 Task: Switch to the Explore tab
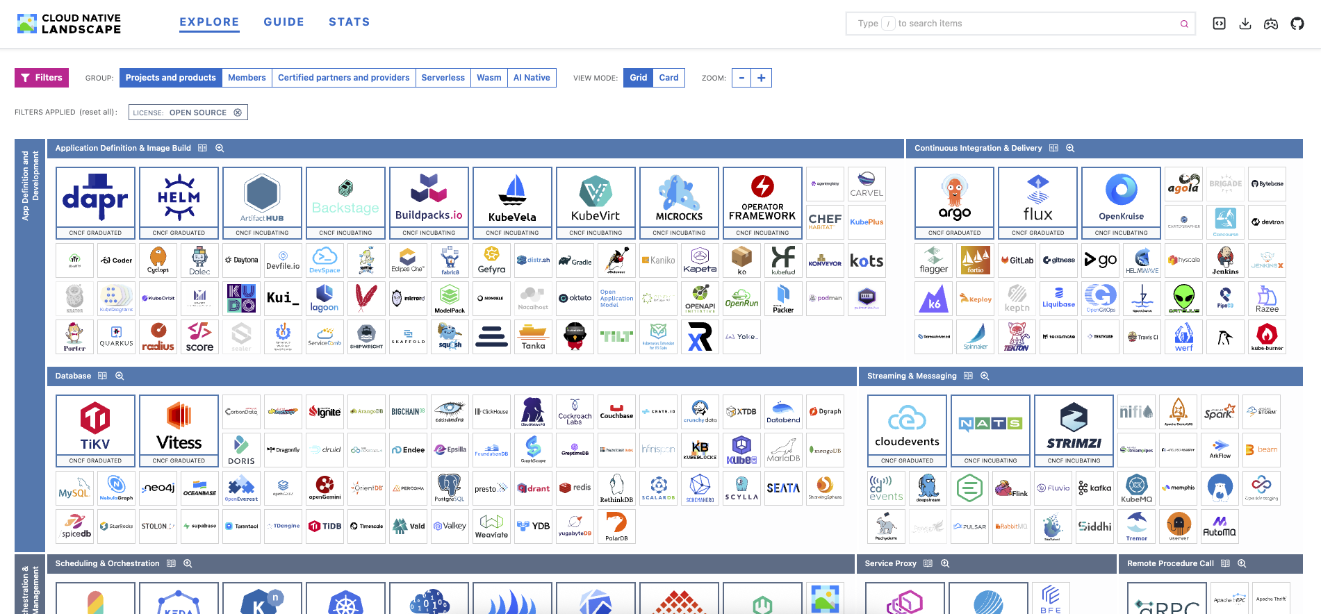(209, 22)
